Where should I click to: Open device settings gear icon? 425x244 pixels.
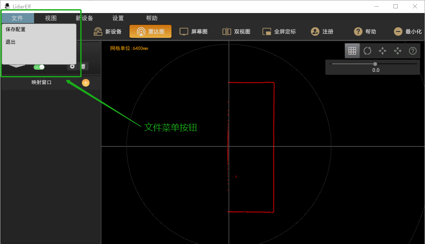(72, 66)
